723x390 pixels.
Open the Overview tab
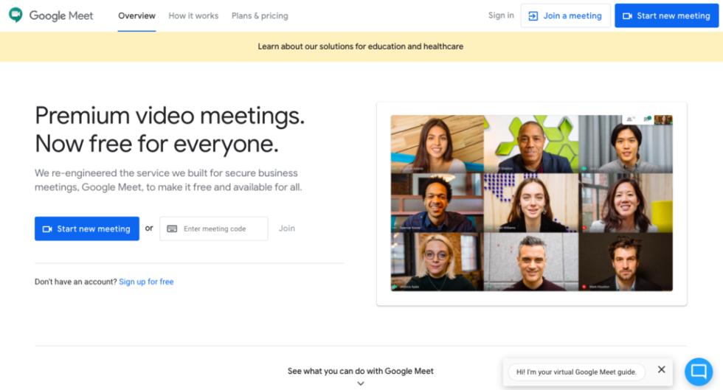coord(136,15)
